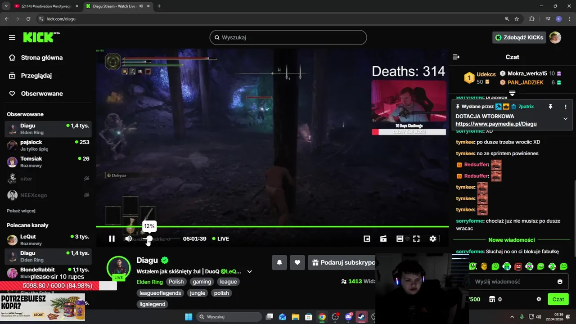Open the video player settings gear
The width and height of the screenshot is (576, 324).
pyautogui.click(x=433, y=238)
